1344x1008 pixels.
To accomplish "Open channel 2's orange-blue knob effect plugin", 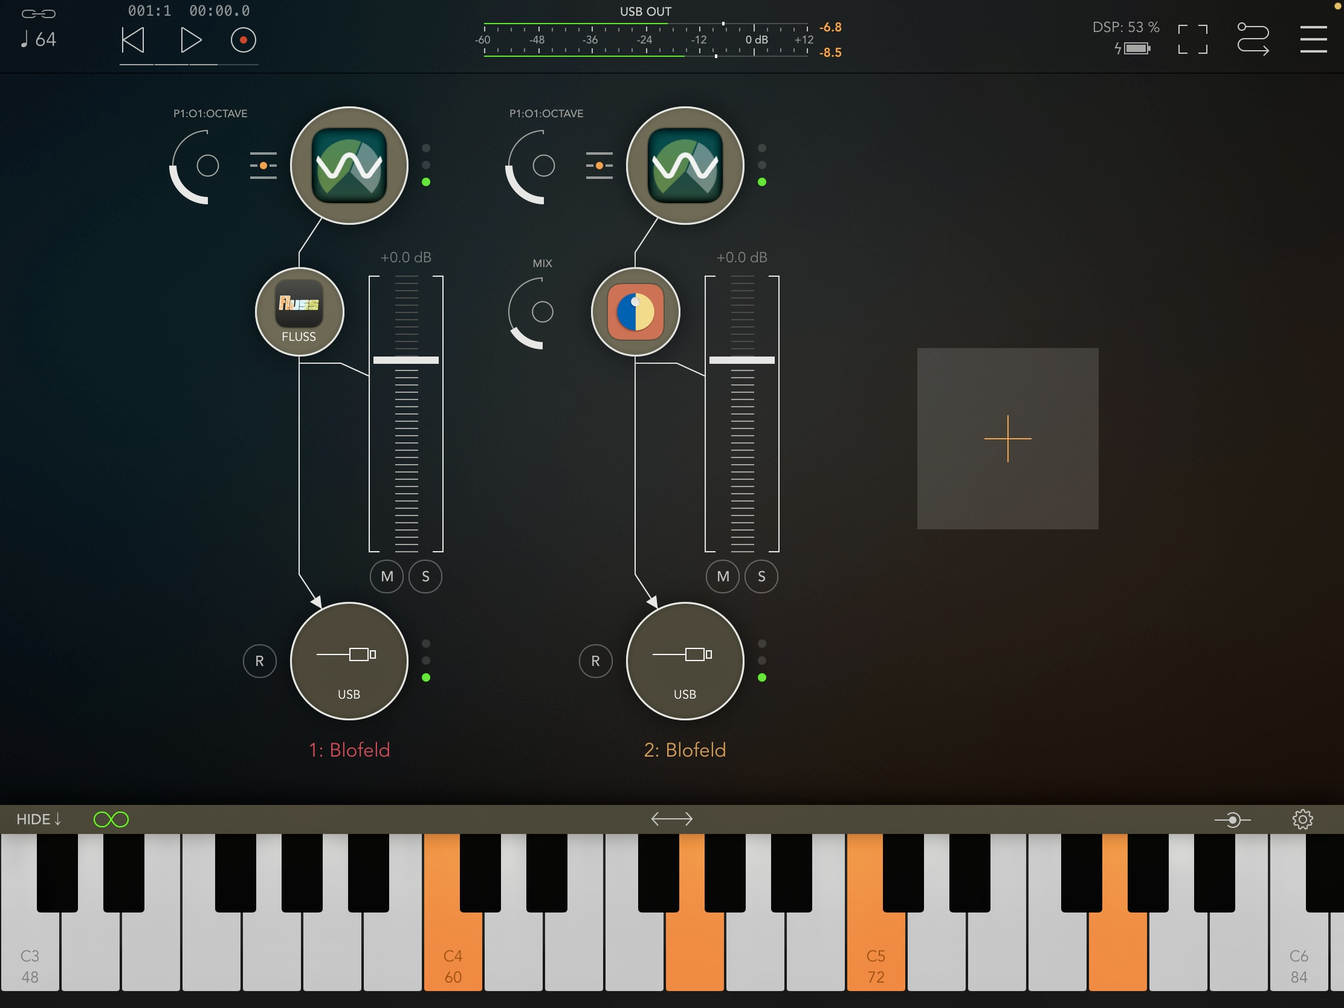I will pyautogui.click(x=635, y=312).
